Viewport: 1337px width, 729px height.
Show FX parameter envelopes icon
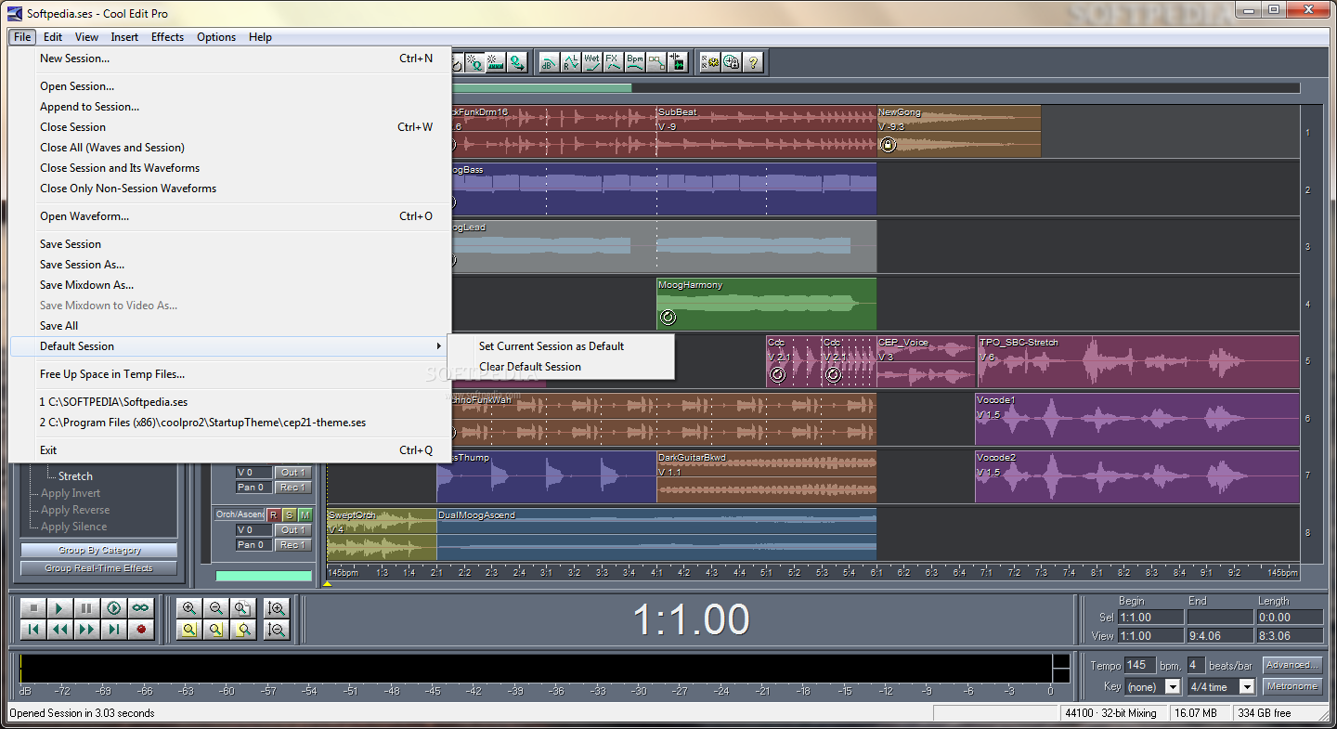pos(613,62)
